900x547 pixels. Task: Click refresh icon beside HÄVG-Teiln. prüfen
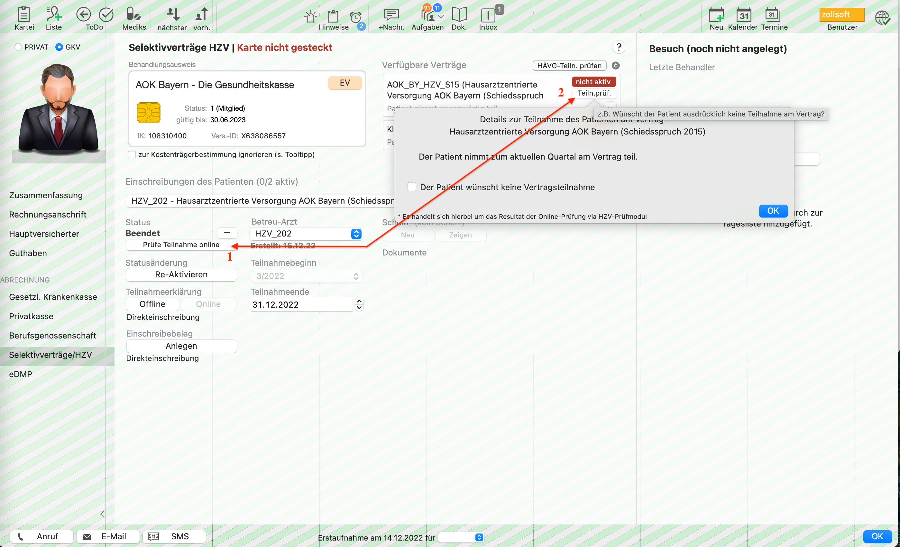[615, 65]
